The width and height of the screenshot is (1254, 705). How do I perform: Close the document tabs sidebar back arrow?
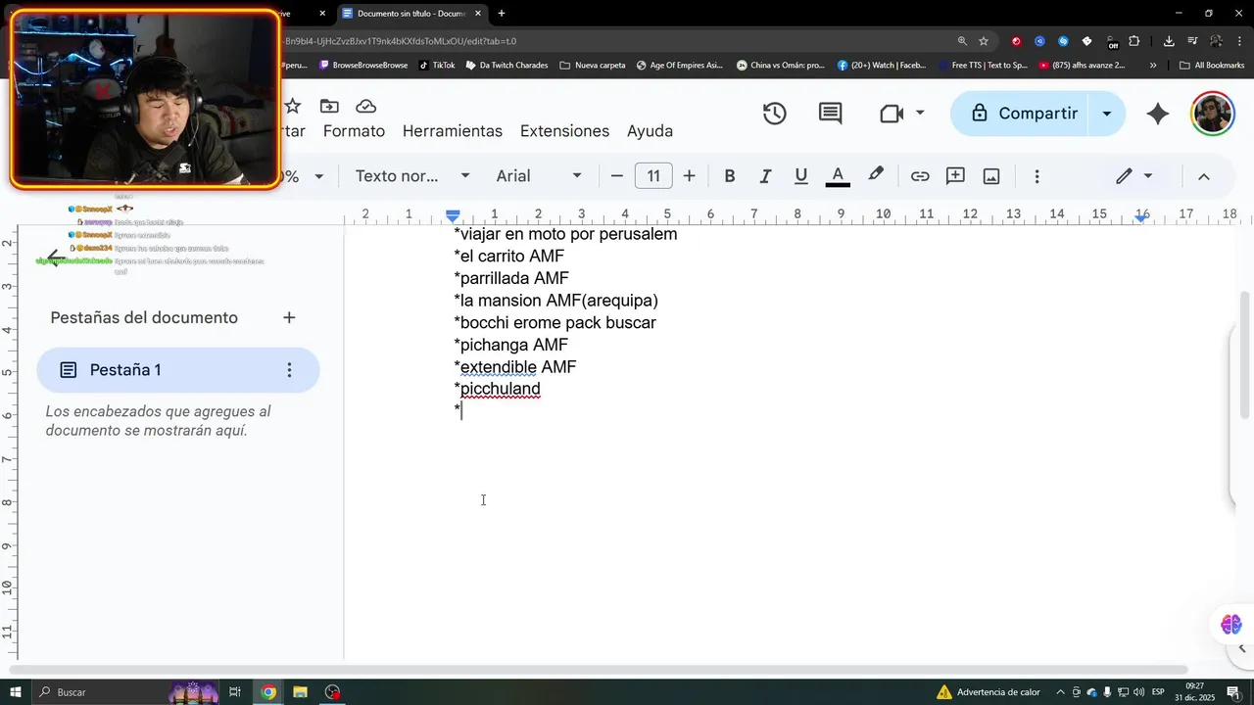[x=57, y=258]
